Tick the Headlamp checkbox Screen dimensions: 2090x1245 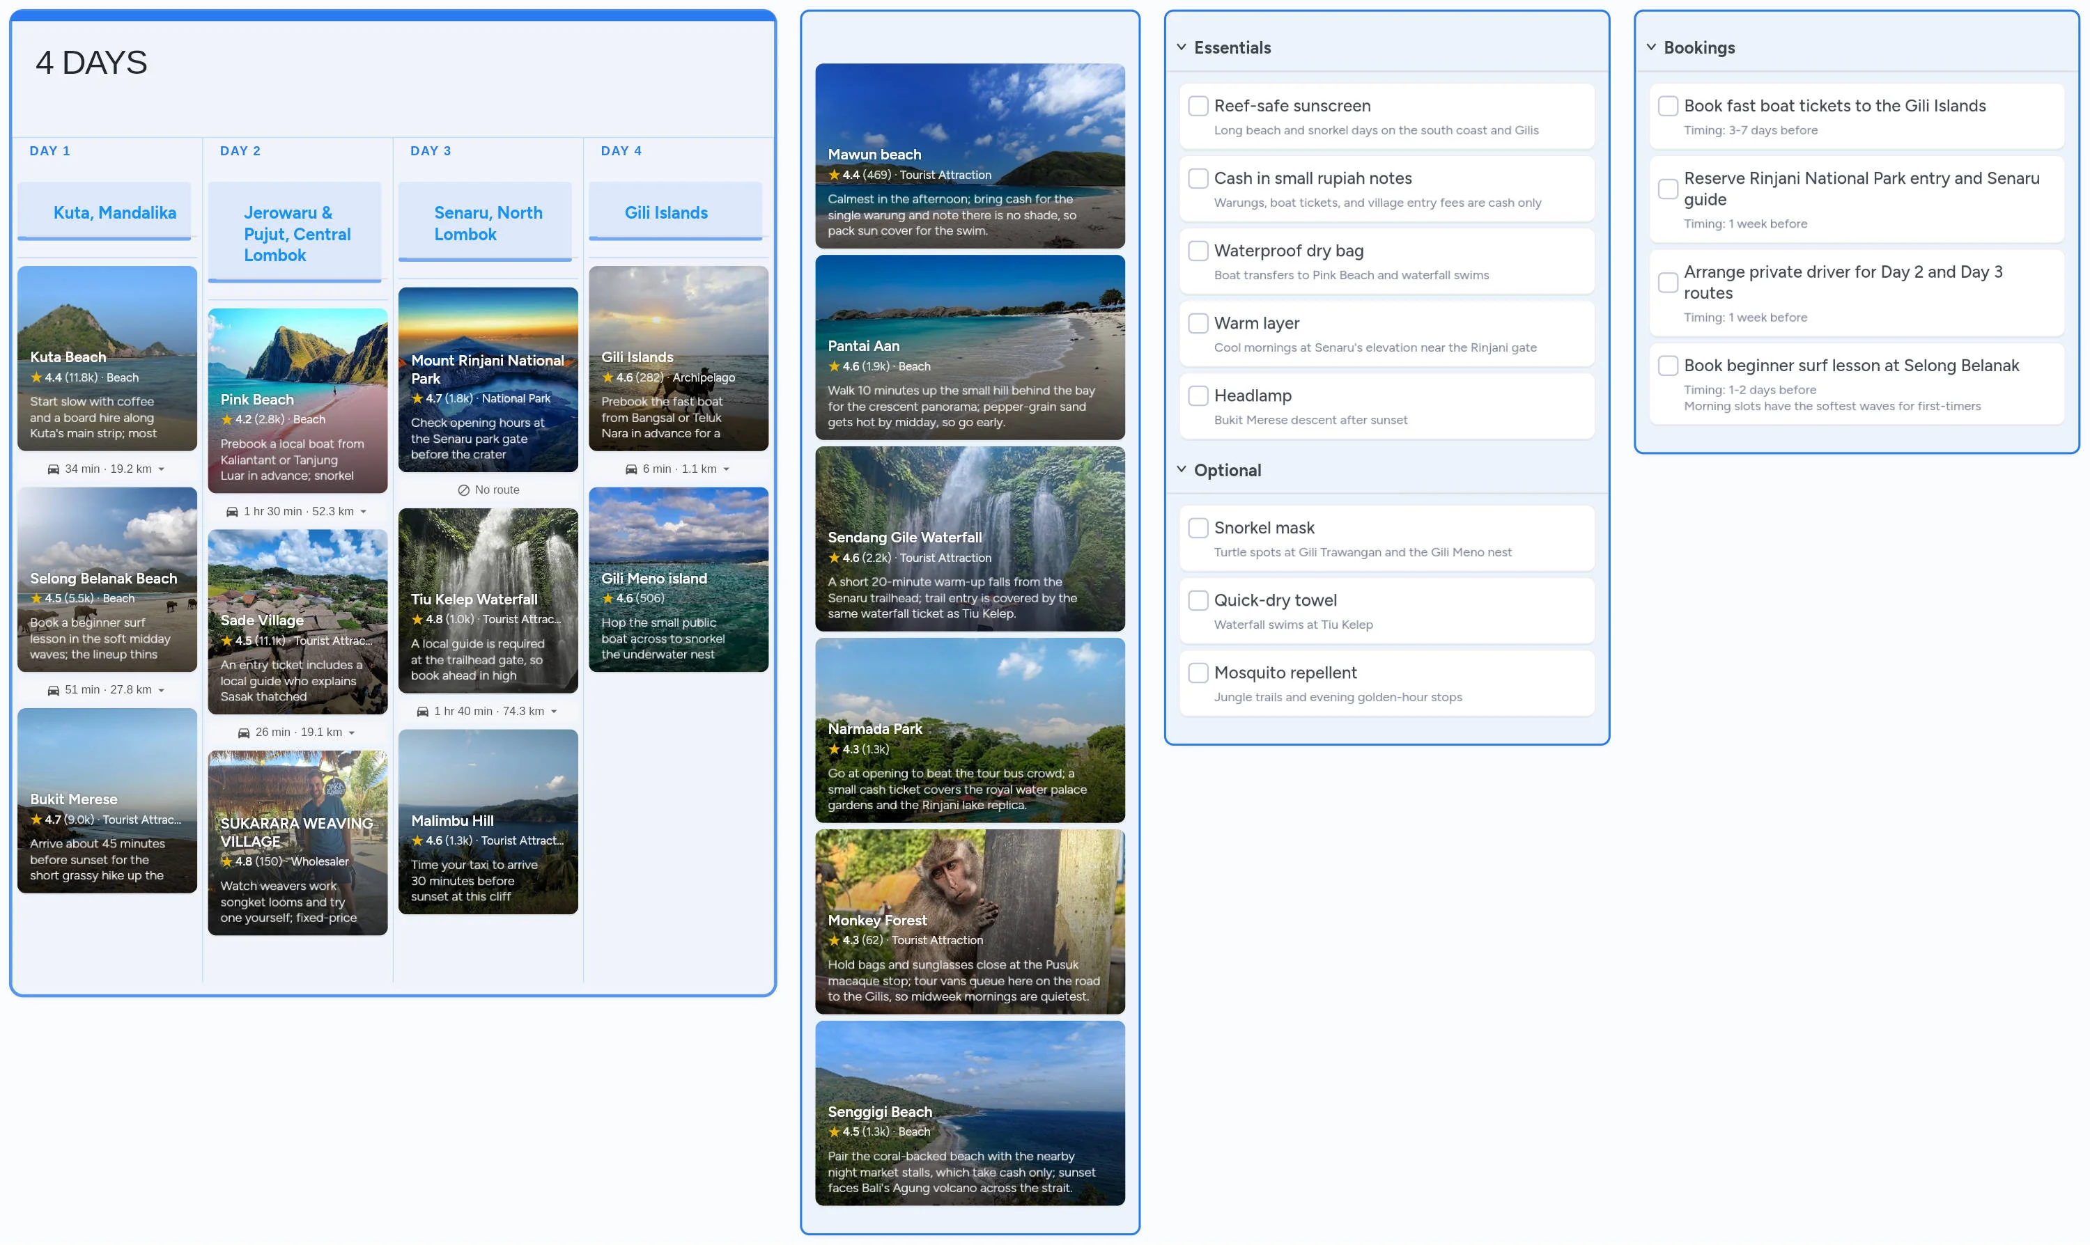pos(1198,395)
